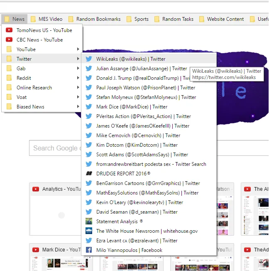Image resolution: width=269 pixels, height=271 pixels.
Task: Expand the Biased News subfolder arrow
Action: (78, 106)
